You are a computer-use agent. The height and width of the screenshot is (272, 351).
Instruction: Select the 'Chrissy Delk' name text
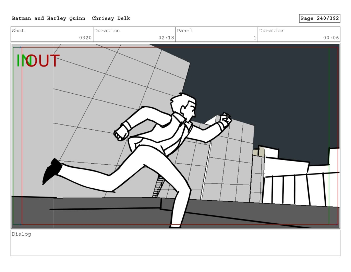[111, 19]
